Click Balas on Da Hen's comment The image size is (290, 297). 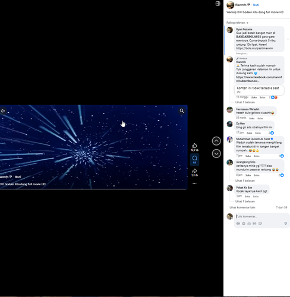pos(258,133)
